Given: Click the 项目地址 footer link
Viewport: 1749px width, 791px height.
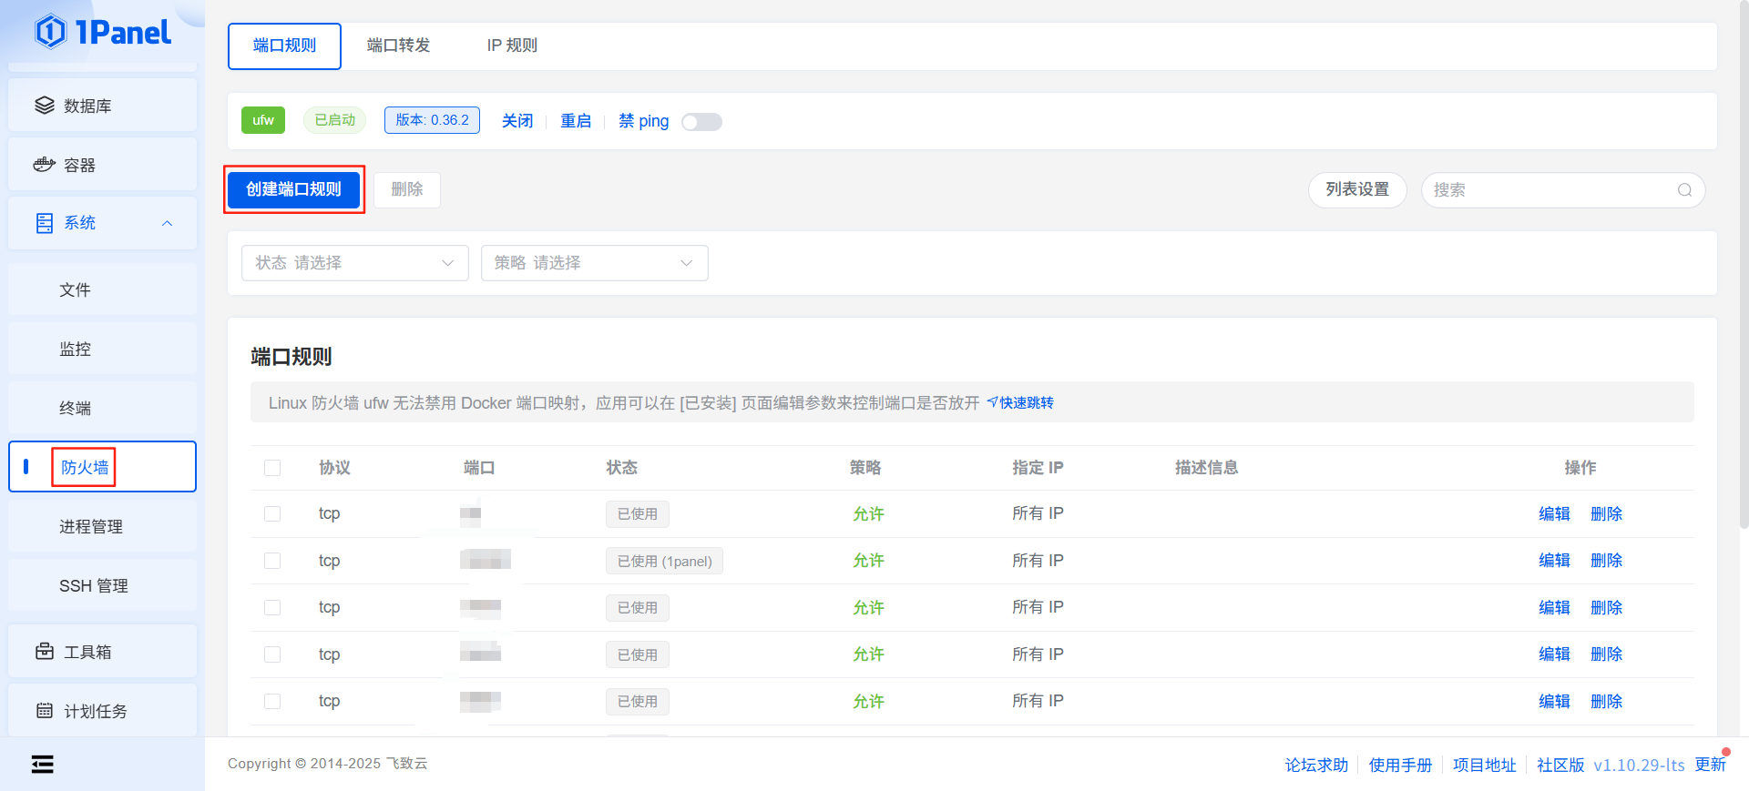Looking at the screenshot, I should pos(1484,765).
